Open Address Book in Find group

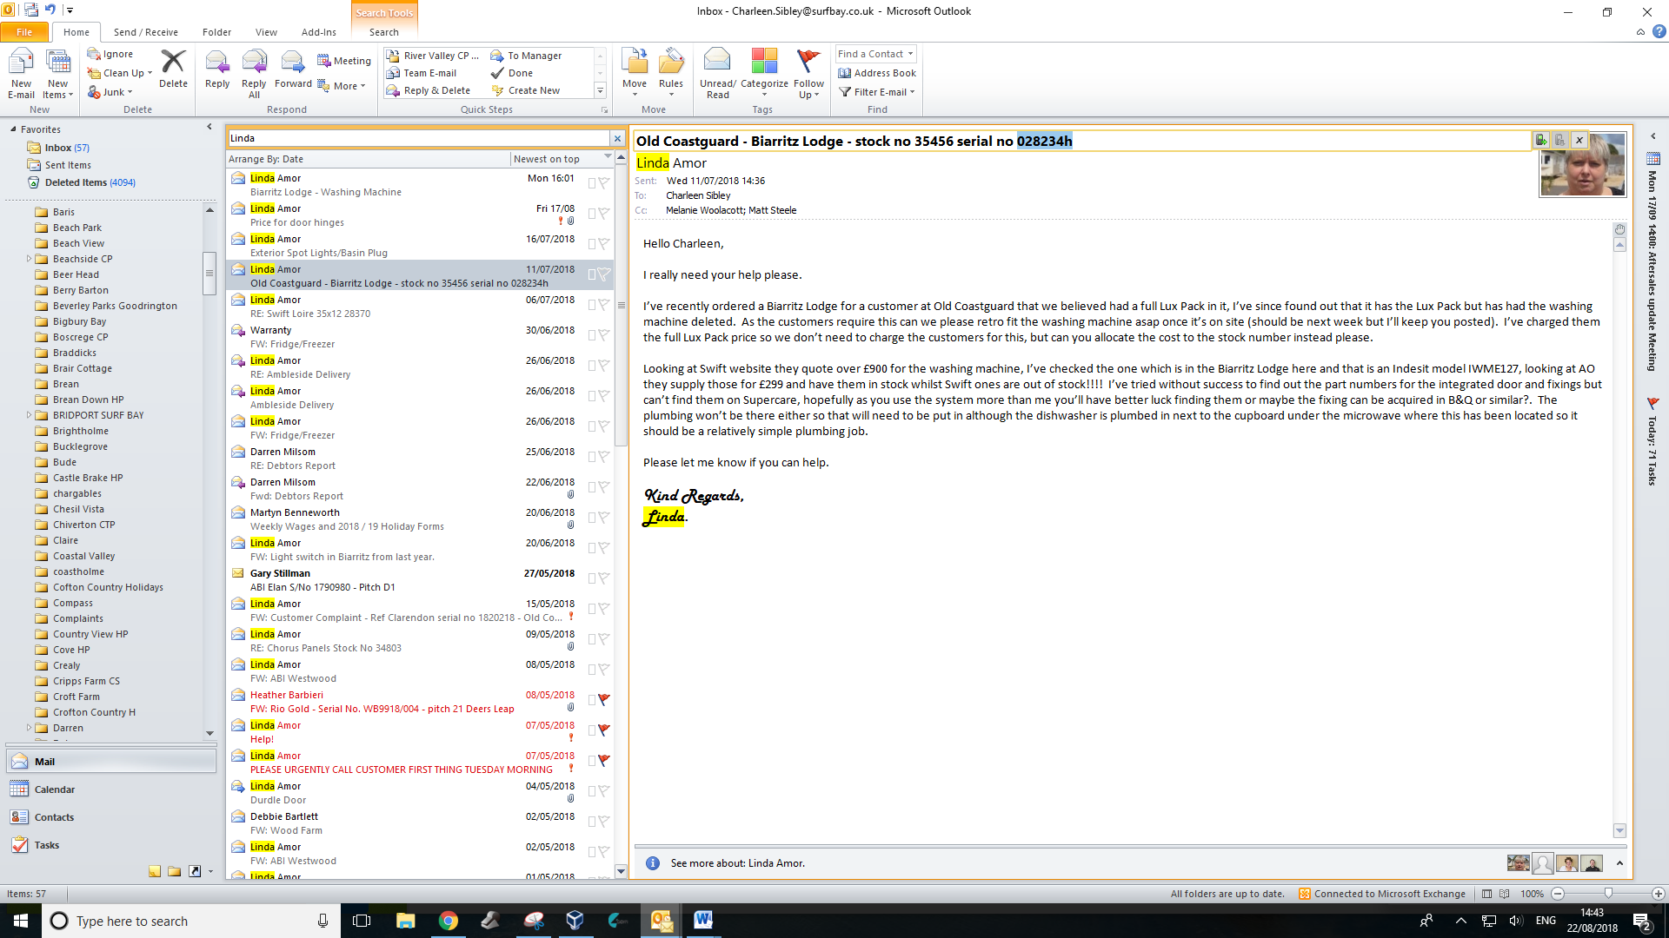[x=877, y=73]
